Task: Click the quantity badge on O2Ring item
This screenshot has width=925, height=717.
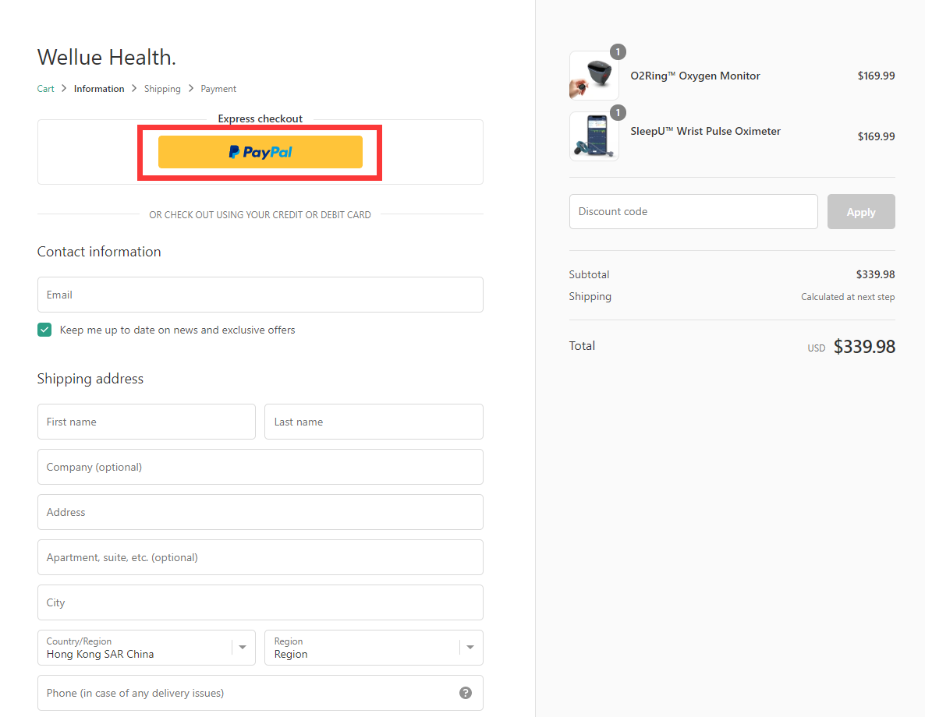Action: click(618, 52)
